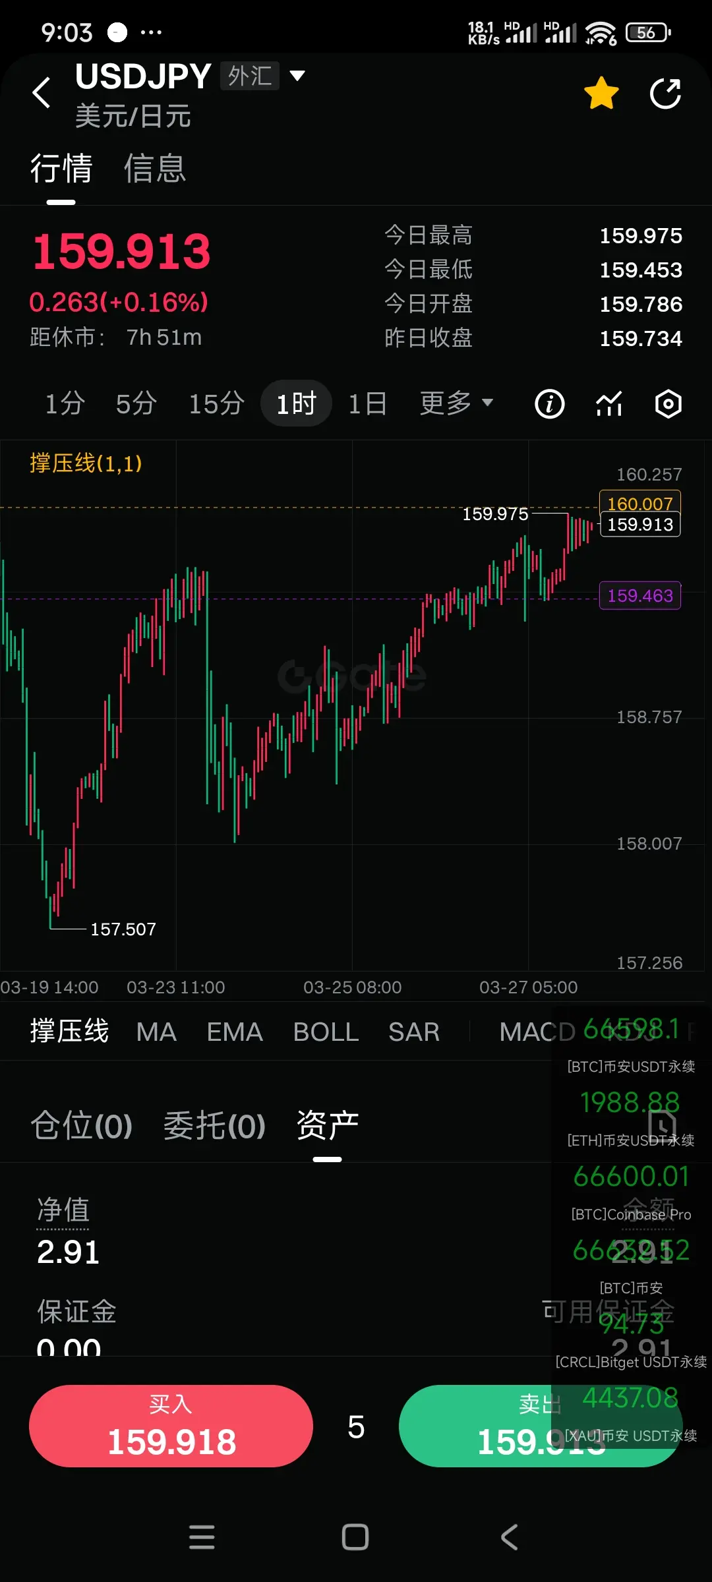Screen dimensions: 712x1582
Task: Select the 1分 timeframe
Action: 65,403
